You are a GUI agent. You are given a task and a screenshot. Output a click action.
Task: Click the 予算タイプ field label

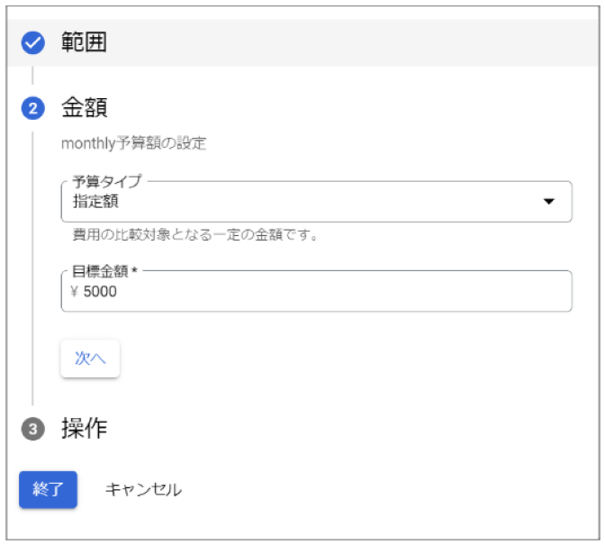coord(106,181)
